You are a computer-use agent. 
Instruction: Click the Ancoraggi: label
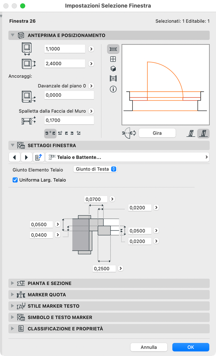click(20, 76)
